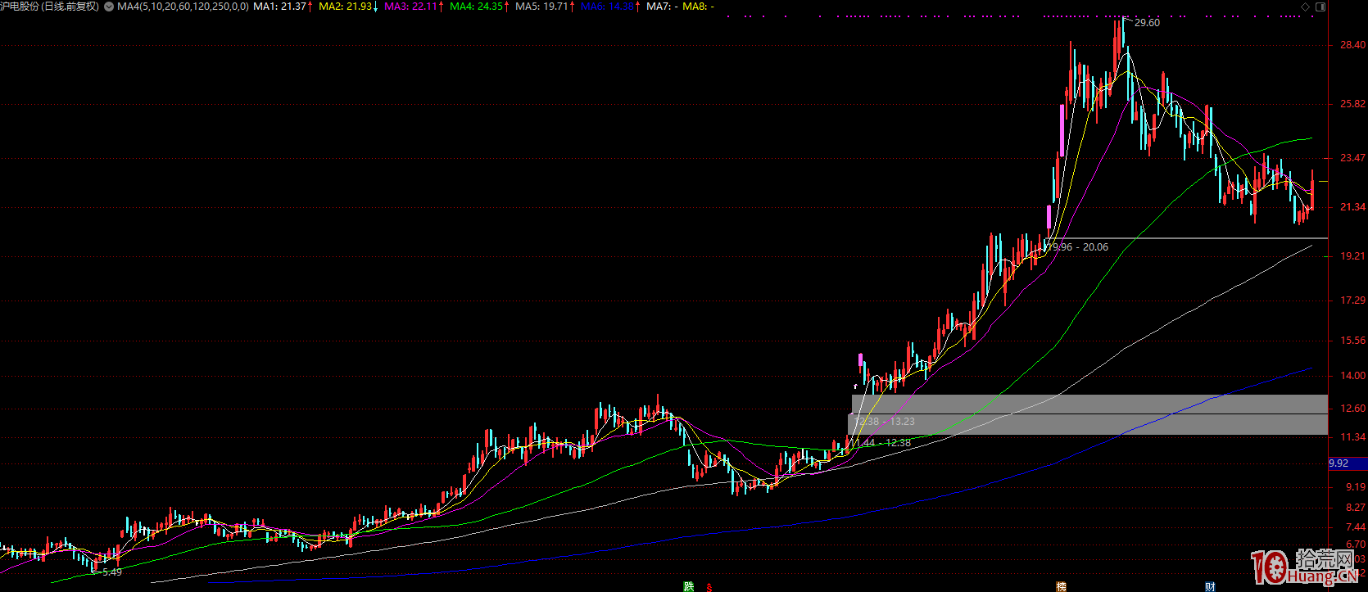
Task: Click the 17.29 price axis label
Action: click(x=1352, y=301)
